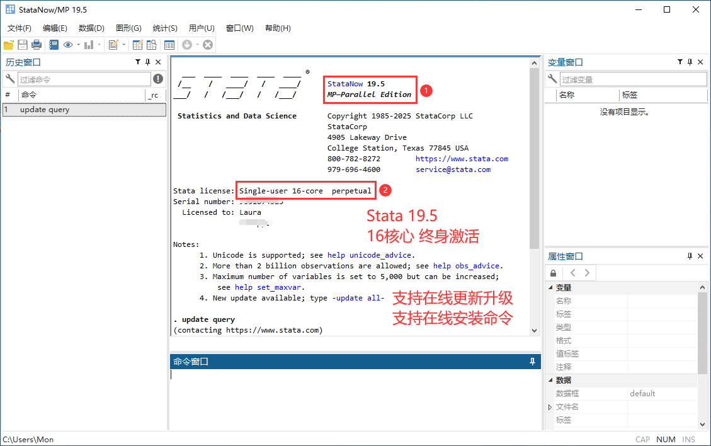Click the 命令 column header

point(82,95)
